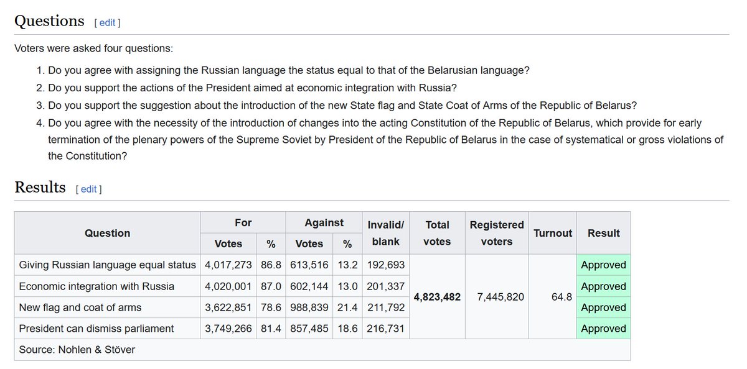Click the registered voters value 7,445,820
Image resolution: width=747 pixels, height=369 pixels.
(x=497, y=297)
